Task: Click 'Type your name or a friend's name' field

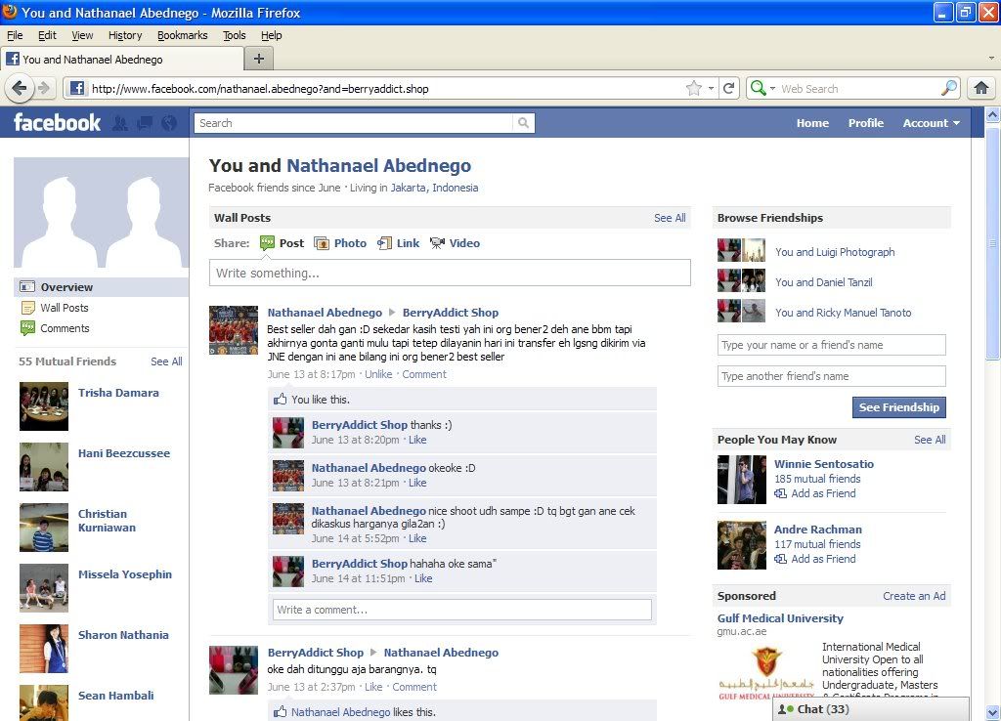Action: [x=832, y=345]
